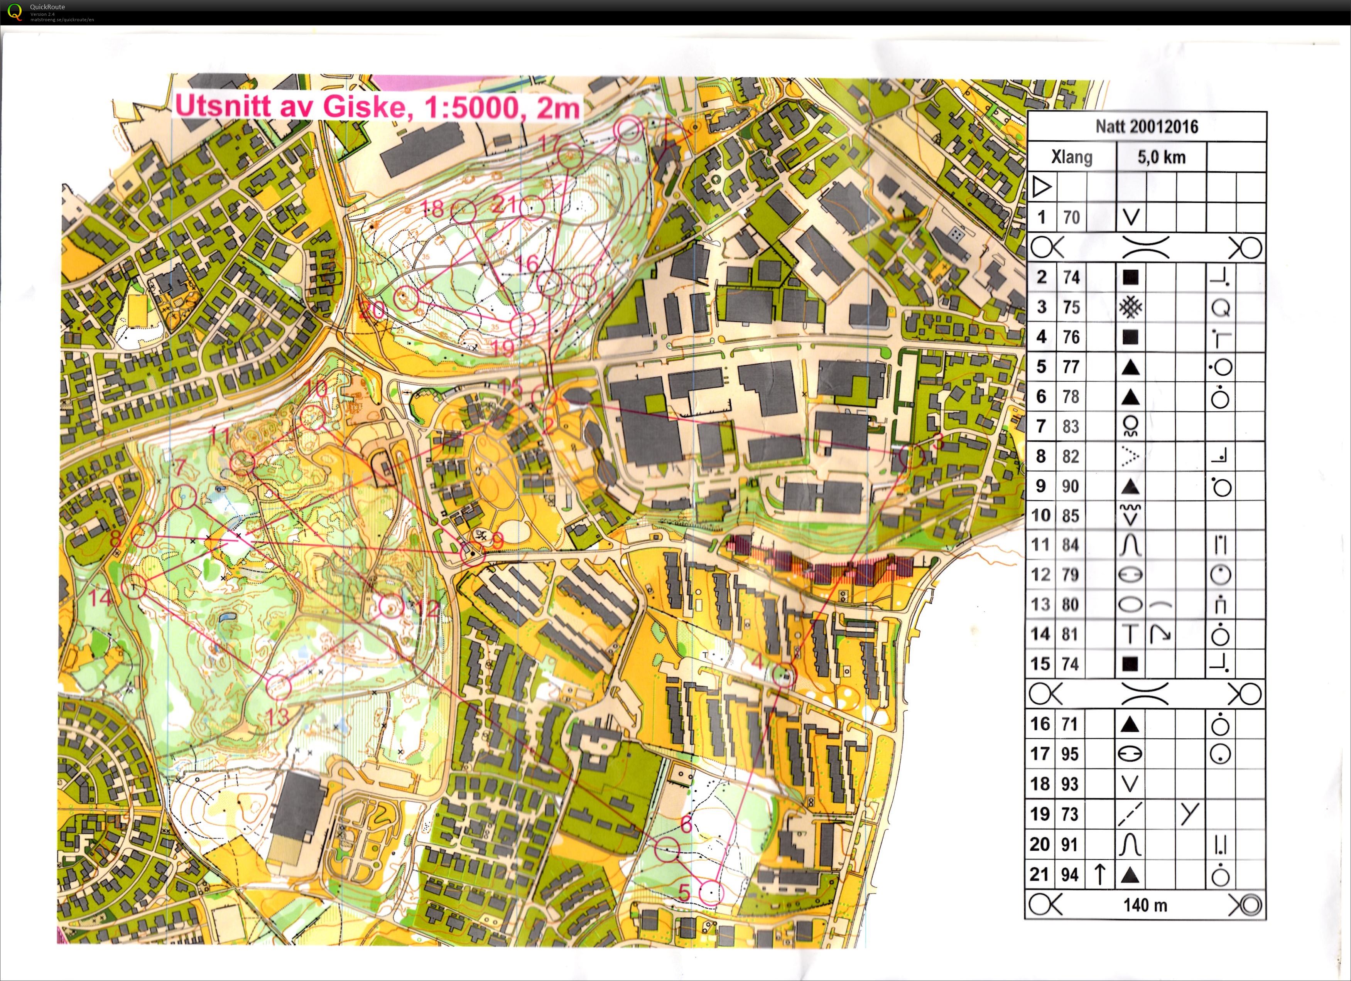The image size is (1351, 981).
Task: Click the QuickRoute title text
Action: [48, 7]
